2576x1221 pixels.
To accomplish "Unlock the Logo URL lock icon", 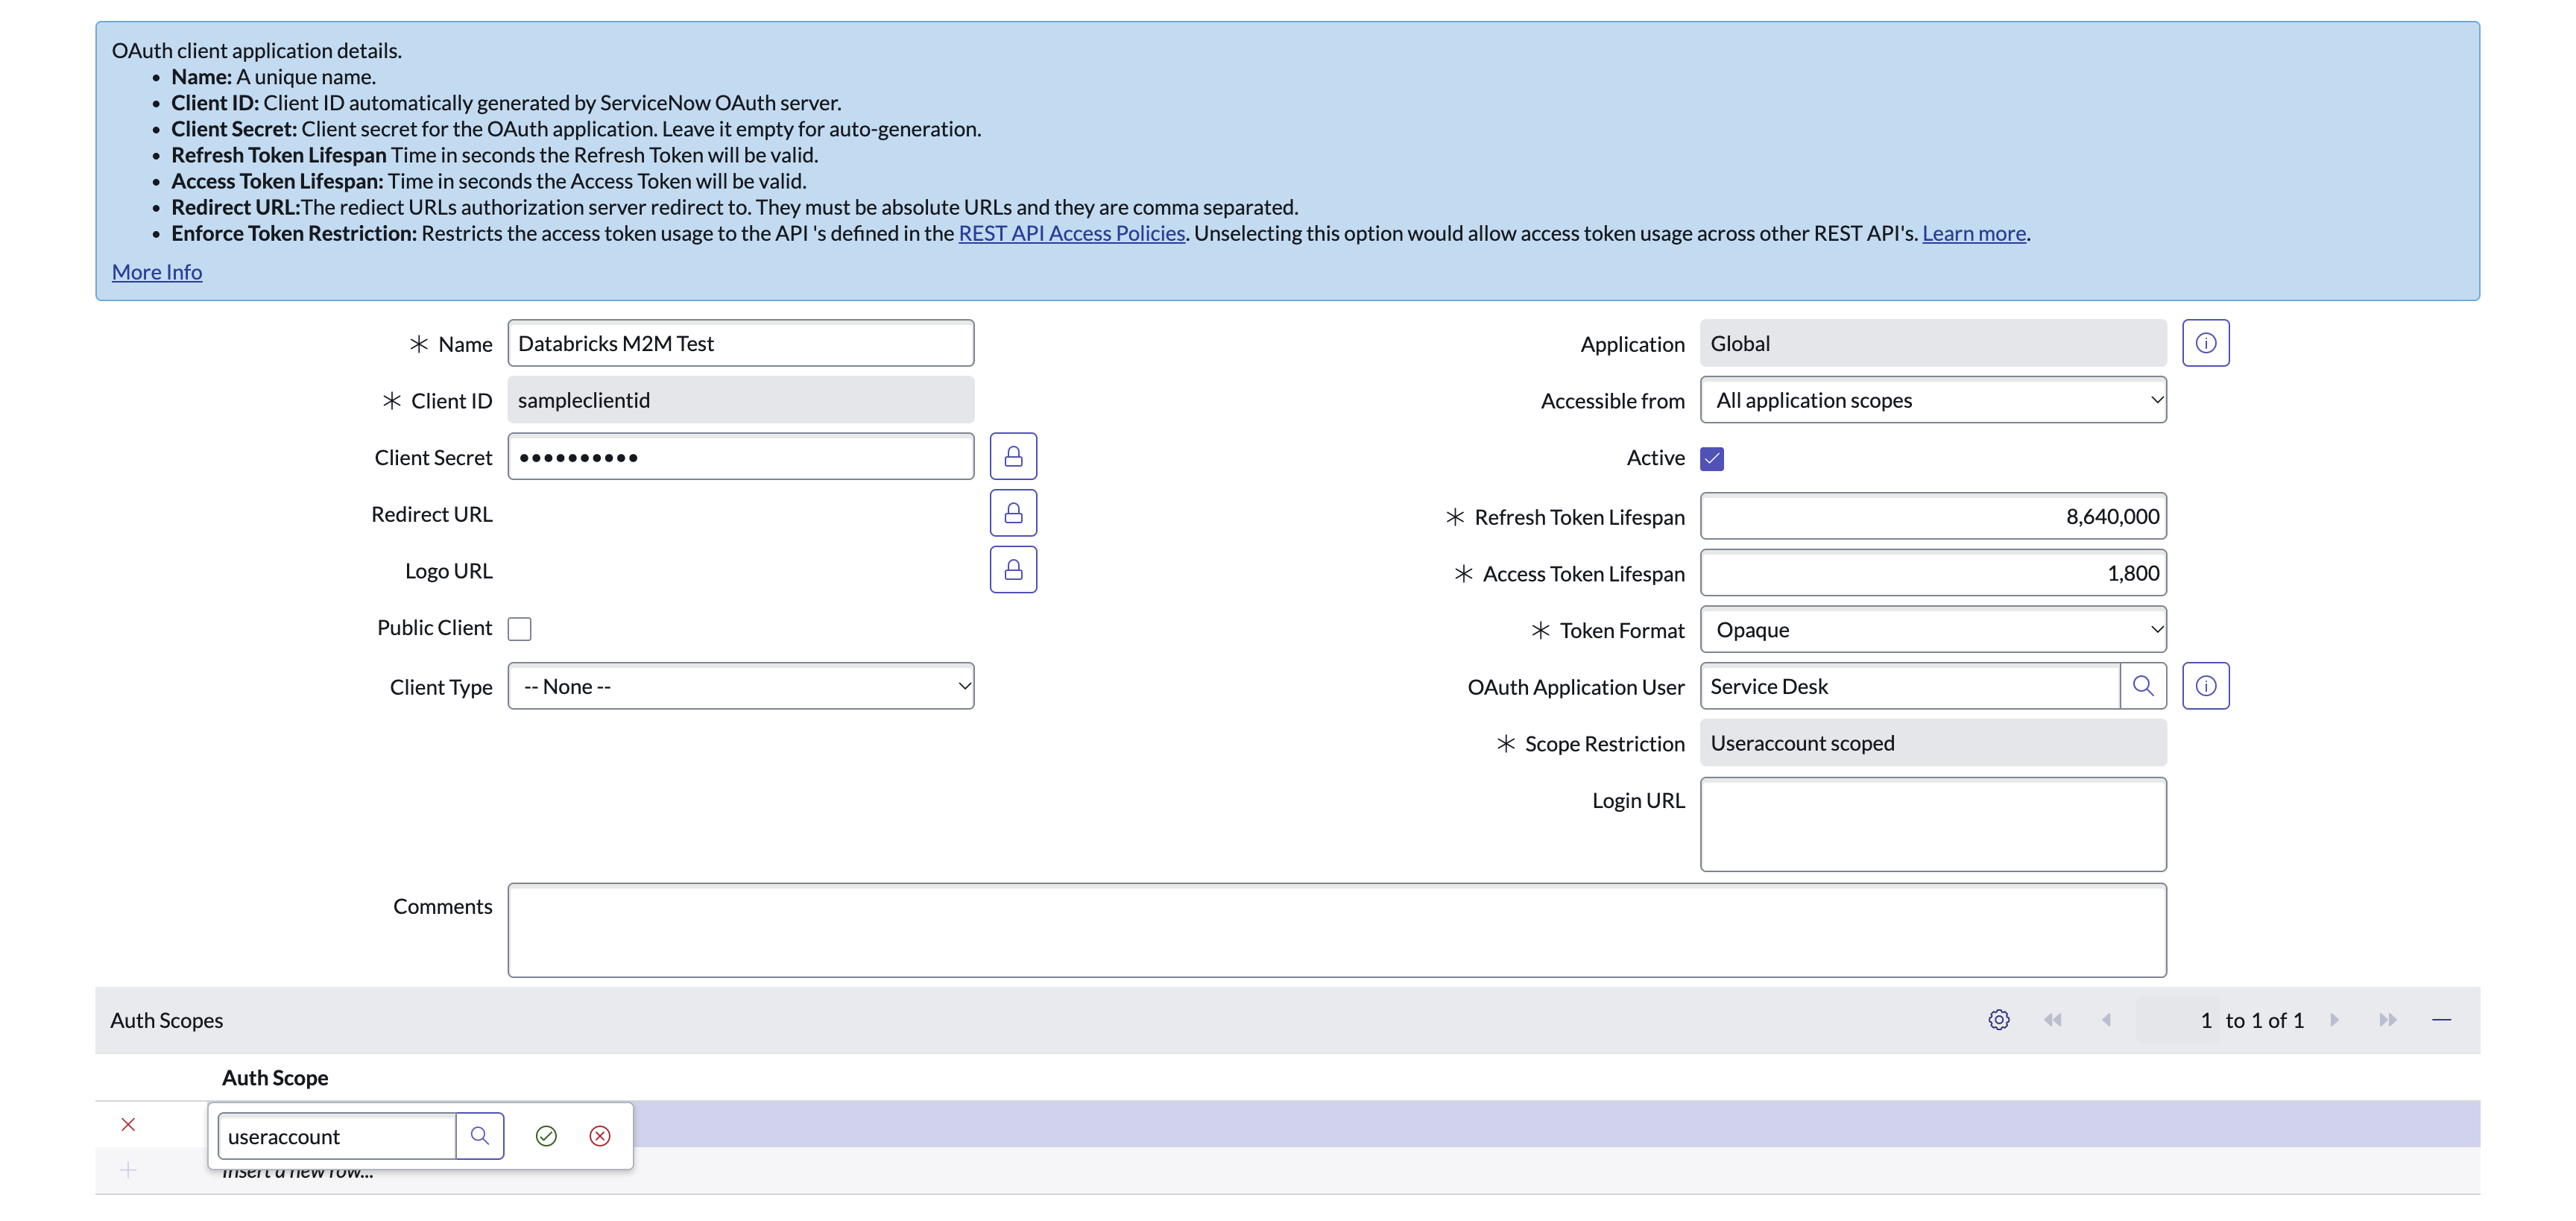I will pos(1013,570).
